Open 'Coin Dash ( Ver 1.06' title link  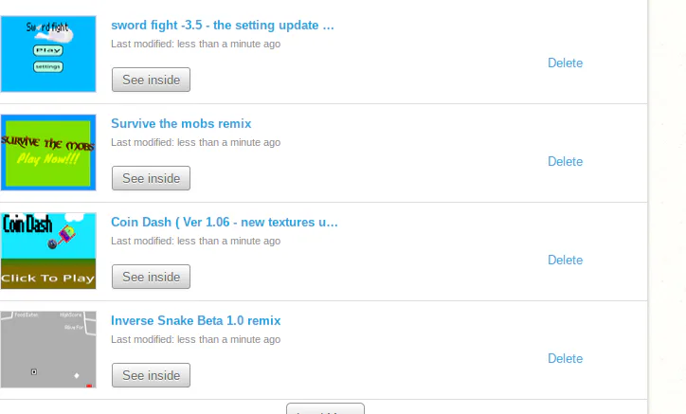pyautogui.click(x=224, y=223)
